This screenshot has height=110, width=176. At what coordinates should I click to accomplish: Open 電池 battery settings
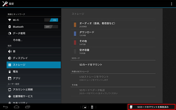(x=34, y=72)
